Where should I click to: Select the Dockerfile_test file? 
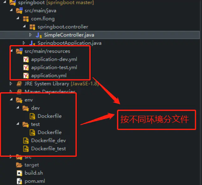[x=49, y=149]
